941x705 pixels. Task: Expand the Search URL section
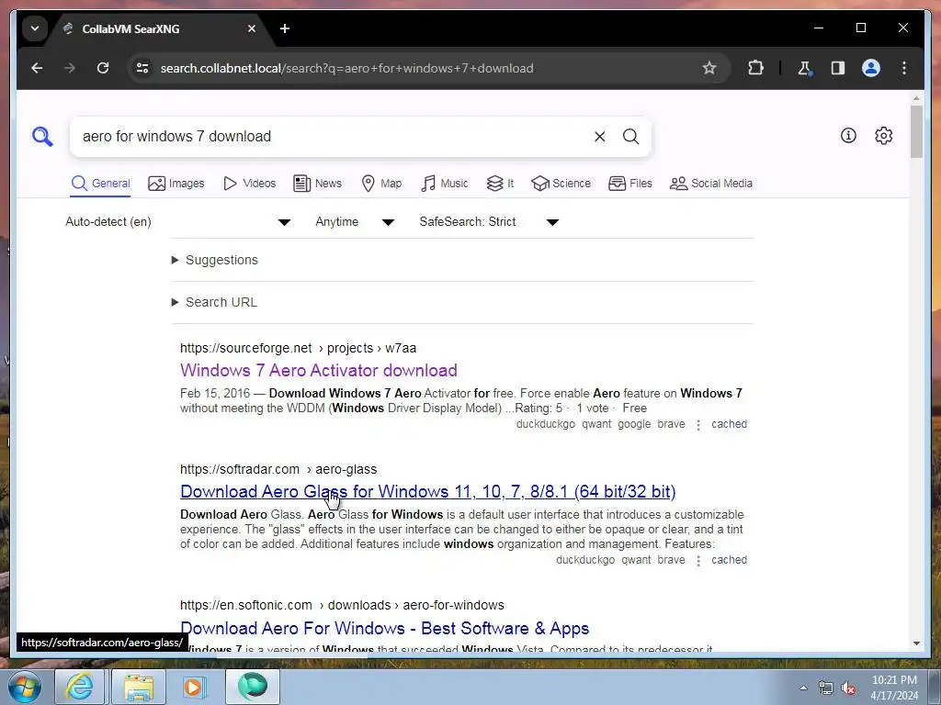click(x=214, y=302)
